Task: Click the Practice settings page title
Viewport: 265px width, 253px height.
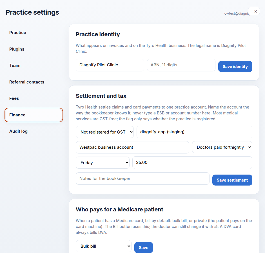Action: (x=32, y=12)
